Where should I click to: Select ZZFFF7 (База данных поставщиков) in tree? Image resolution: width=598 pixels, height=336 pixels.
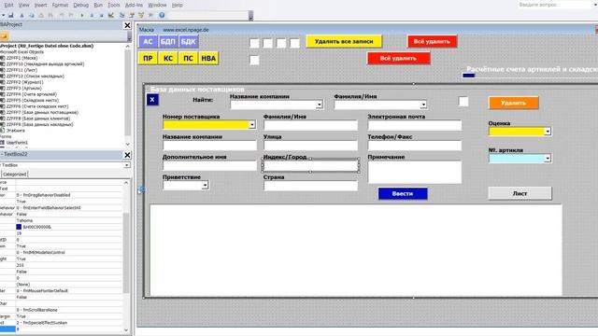pyautogui.click(x=42, y=112)
